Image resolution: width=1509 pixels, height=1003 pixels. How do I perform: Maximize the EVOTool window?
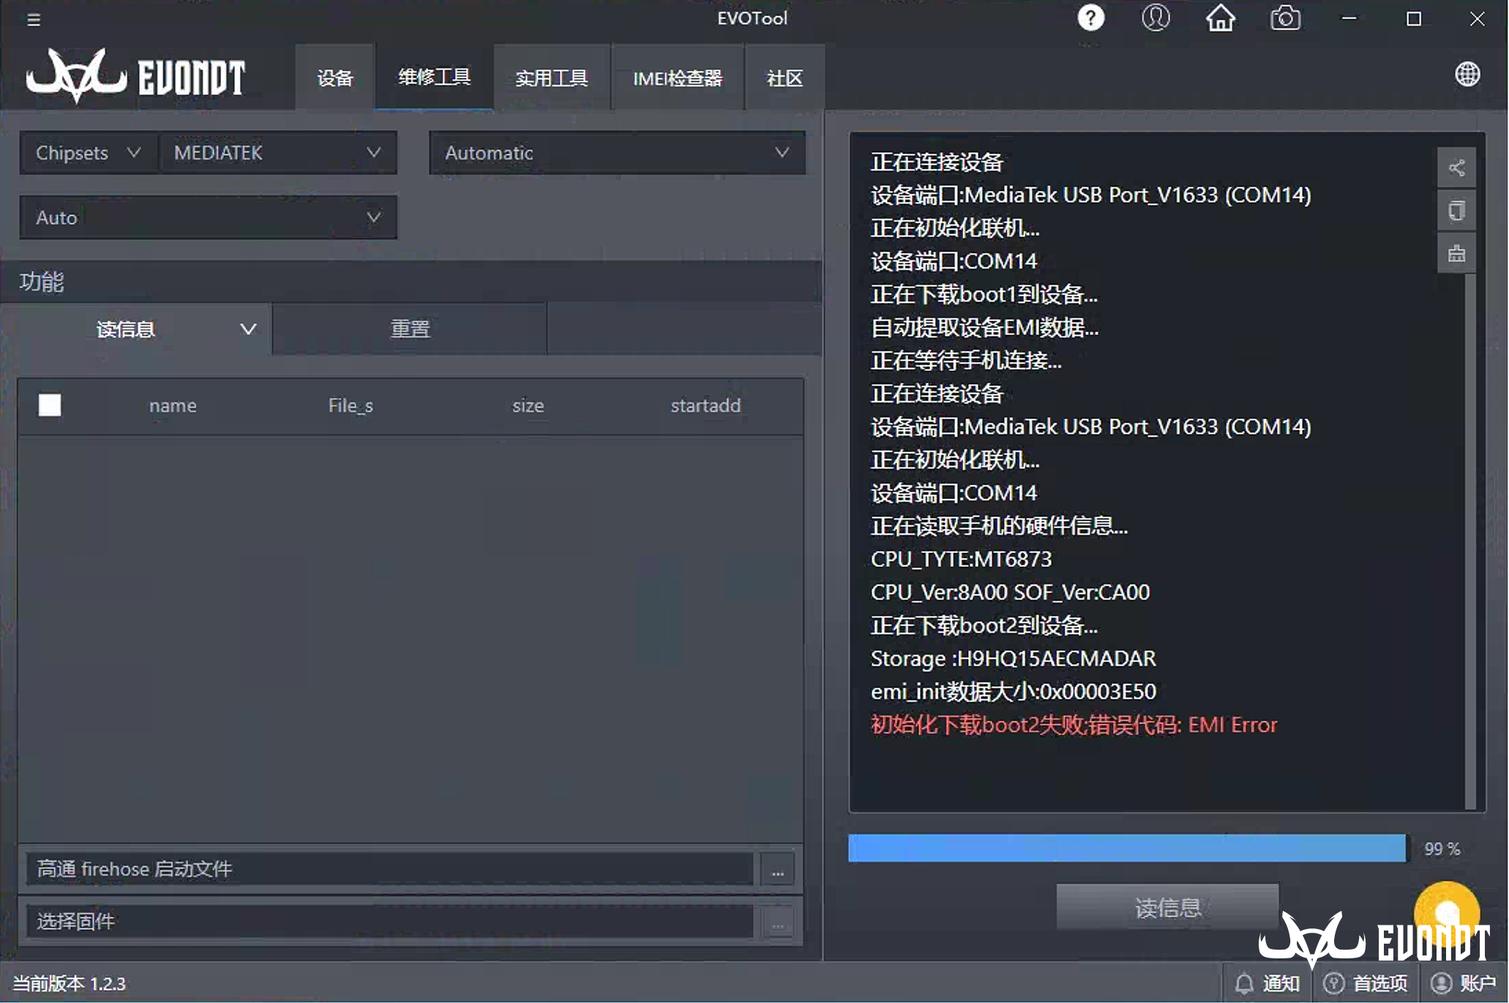pos(1413,18)
